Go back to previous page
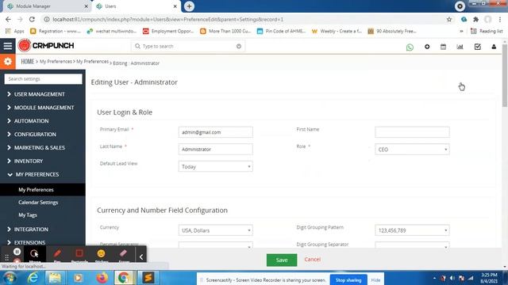 8,19
